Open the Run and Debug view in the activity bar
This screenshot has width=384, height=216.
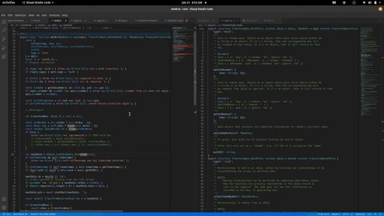(x=4, y=48)
